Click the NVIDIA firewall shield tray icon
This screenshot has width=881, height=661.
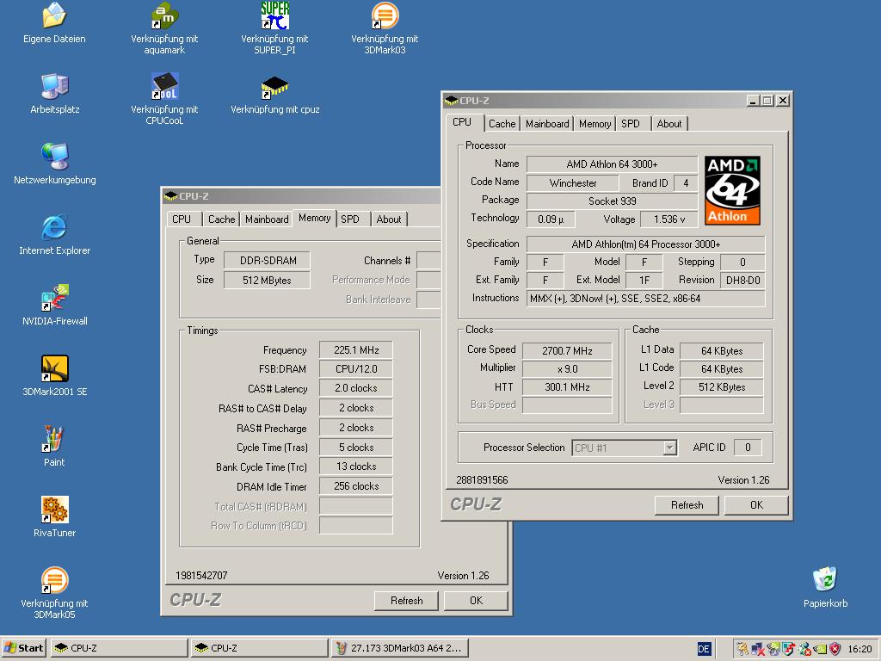coord(789,649)
